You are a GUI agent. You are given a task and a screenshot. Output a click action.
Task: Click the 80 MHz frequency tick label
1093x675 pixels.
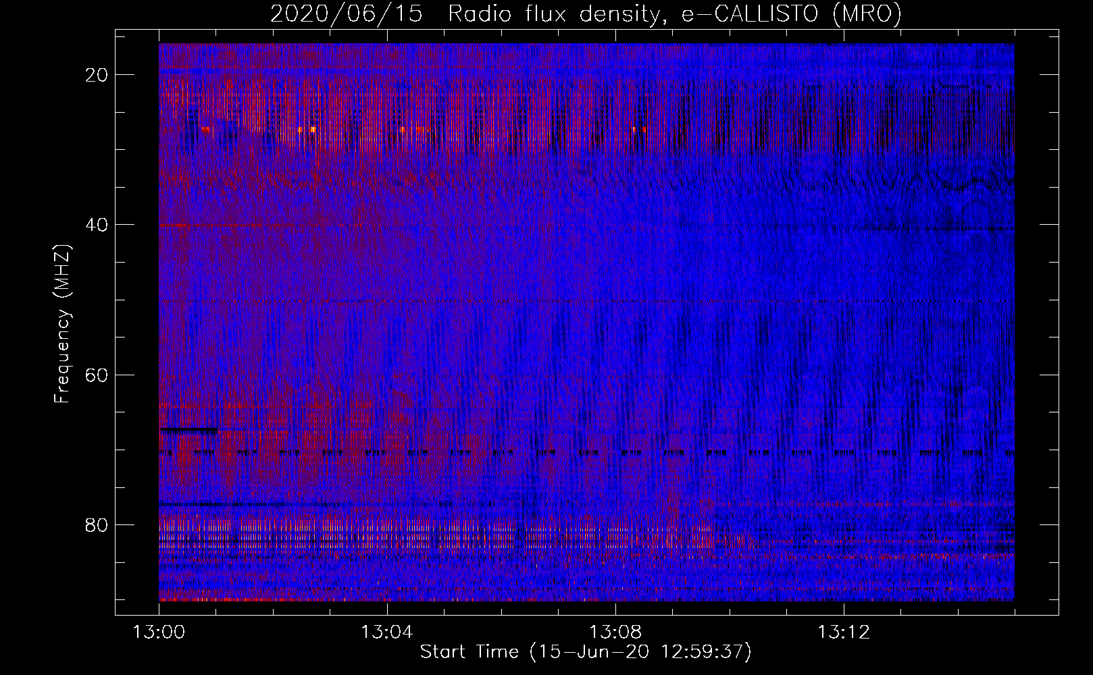pos(97,524)
